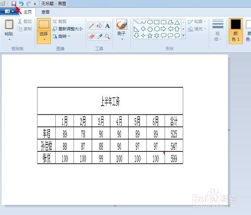
Task: Expand the 选择 options dropdown arrow
Action: 44,39
